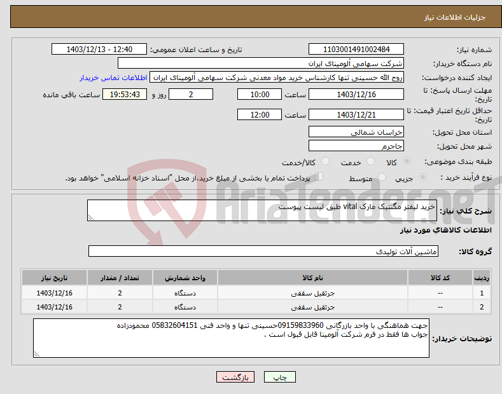Click the deadline date 1403/12/16 field
This screenshot has height=394, width=502.
(x=356, y=94)
